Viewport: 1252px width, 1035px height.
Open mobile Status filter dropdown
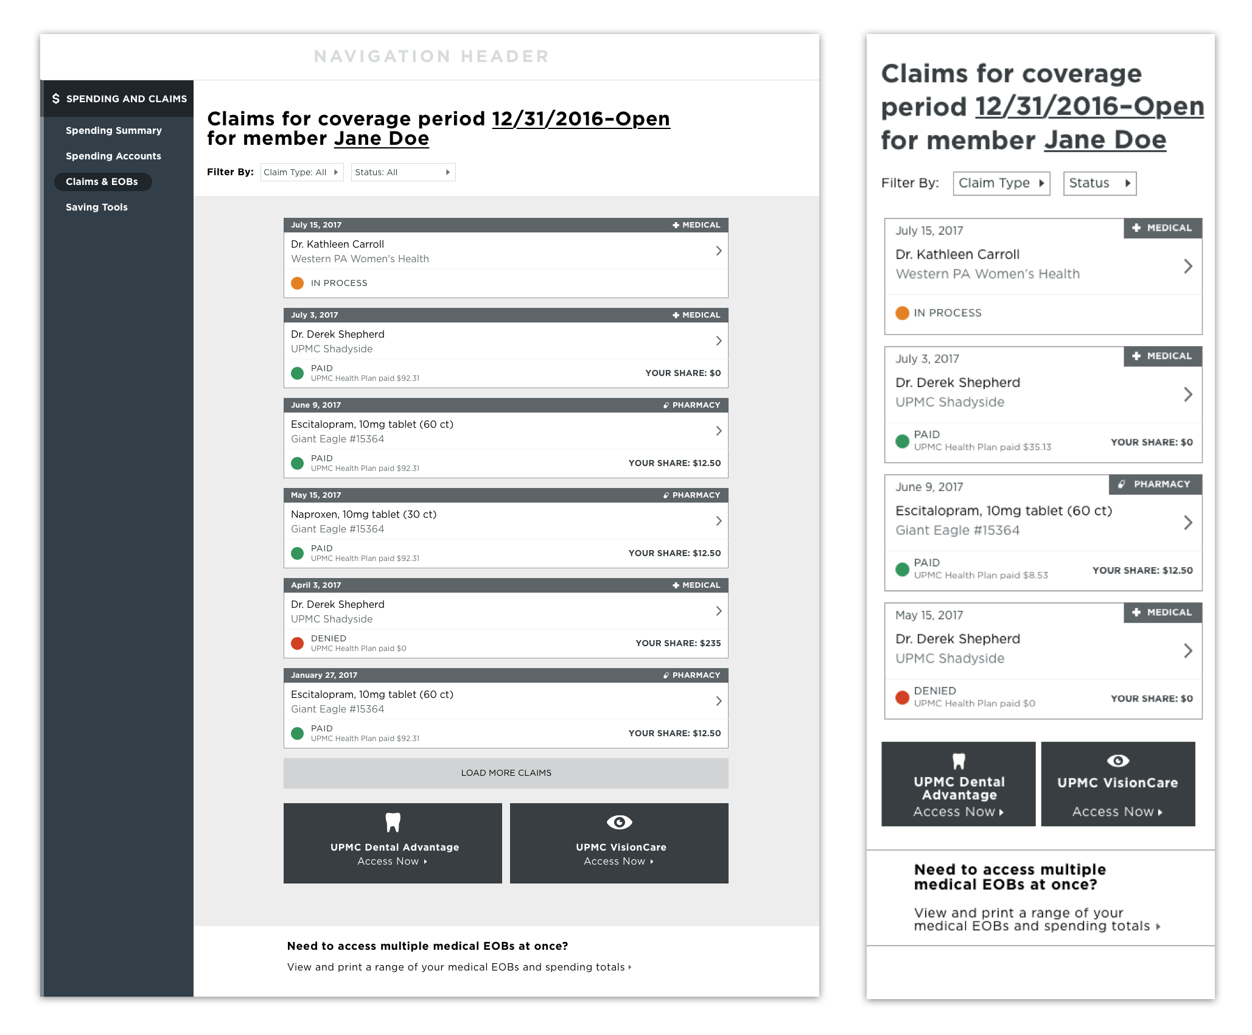pyautogui.click(x=1100, y=183)
